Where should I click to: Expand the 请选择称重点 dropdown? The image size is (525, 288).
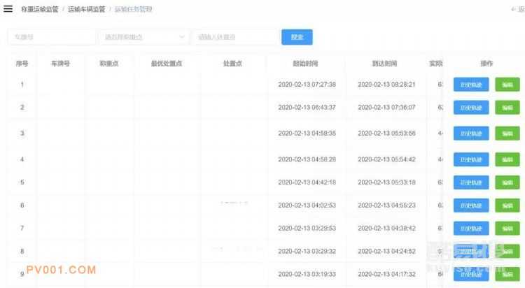pos(145,37)
